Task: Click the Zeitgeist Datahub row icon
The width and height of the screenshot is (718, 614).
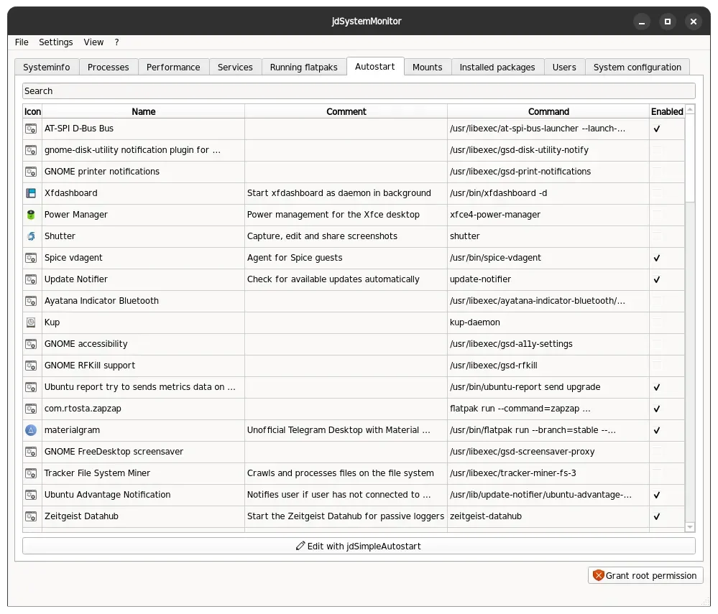Action: click(31, 516)
